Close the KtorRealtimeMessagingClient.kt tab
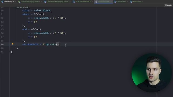173x97 pixels. pyautogui.click(x=70, y=2)
